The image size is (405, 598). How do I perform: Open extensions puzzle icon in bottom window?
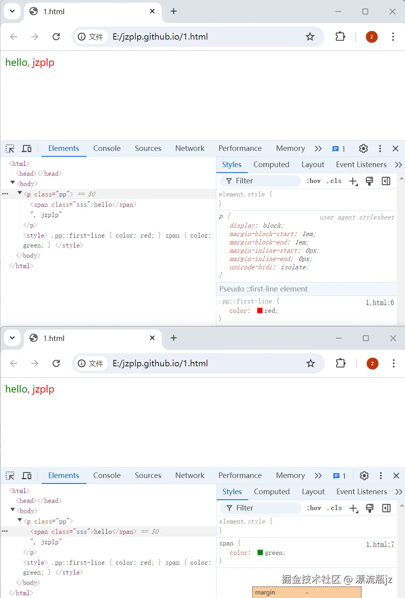tap(341, 364)
